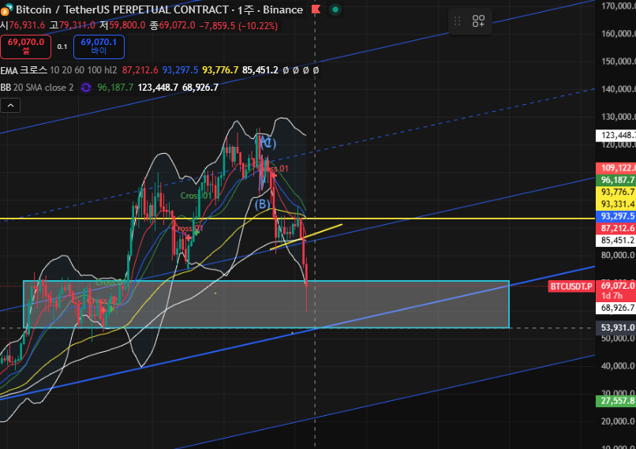The width and height of the screenshot is (636, 449).
Task: Click the six-dot drag handle on floating toolbar
Action: (457, 21)
